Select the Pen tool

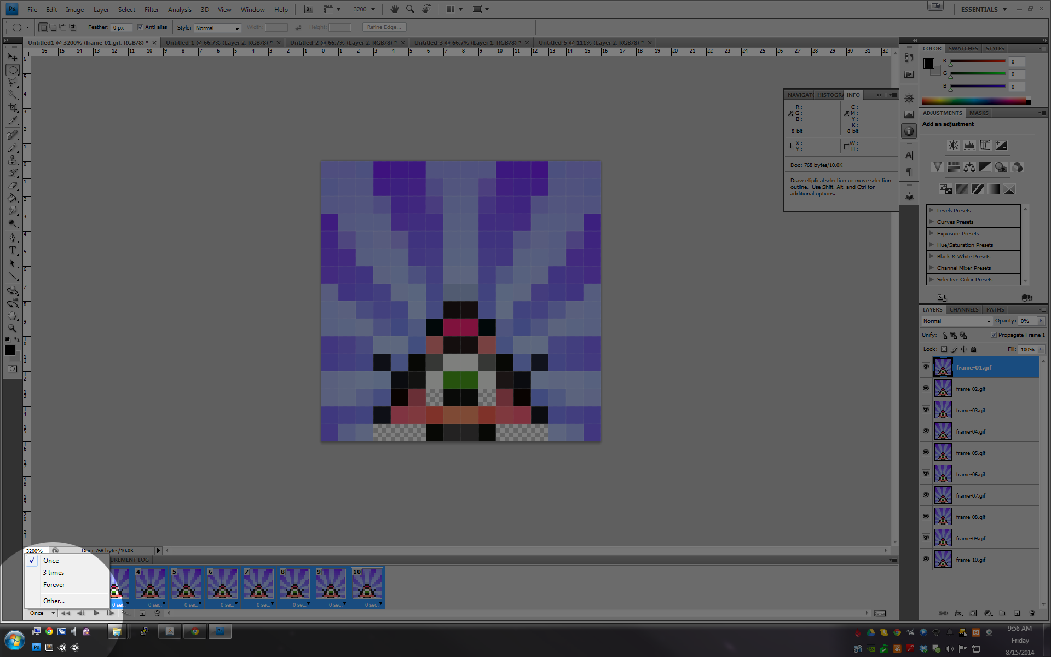pyautogui.click(x=13, y=238)
